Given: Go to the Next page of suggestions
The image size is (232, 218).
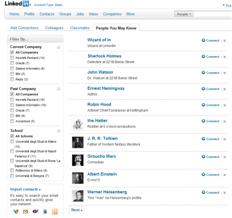Looking at the screenshot, I should 77,210.
